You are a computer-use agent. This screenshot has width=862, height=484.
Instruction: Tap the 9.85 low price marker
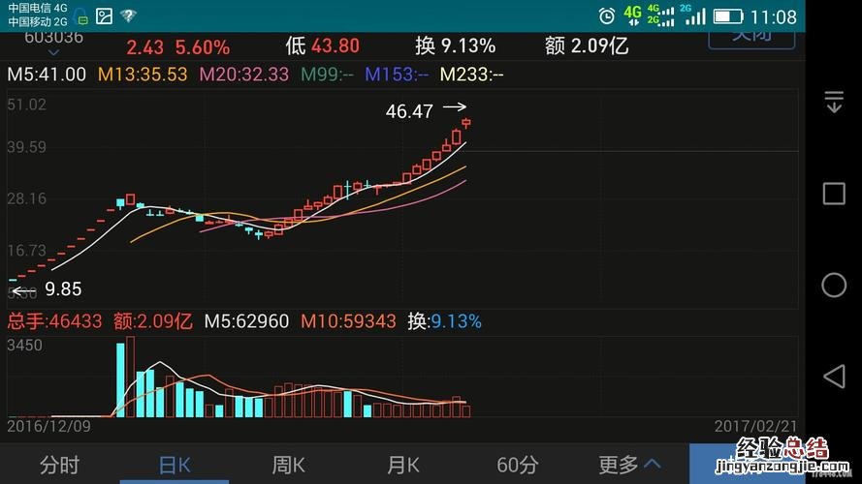pos(63,289)
